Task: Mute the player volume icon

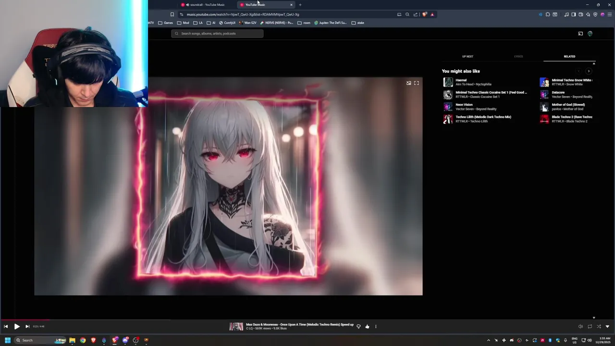Action: pos(580,326)
